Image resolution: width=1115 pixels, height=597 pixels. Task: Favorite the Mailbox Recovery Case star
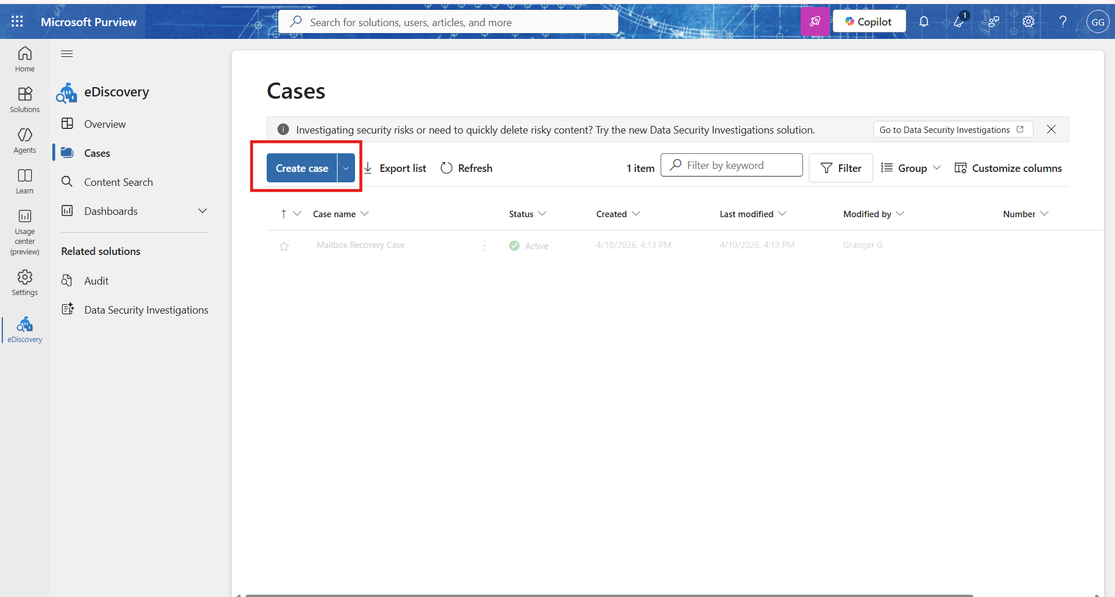click(x=284, y=246)
